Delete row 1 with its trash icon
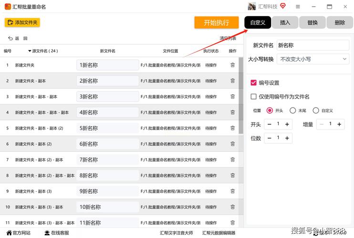Viewport: 354px width, 238px height. coord(232,65)
